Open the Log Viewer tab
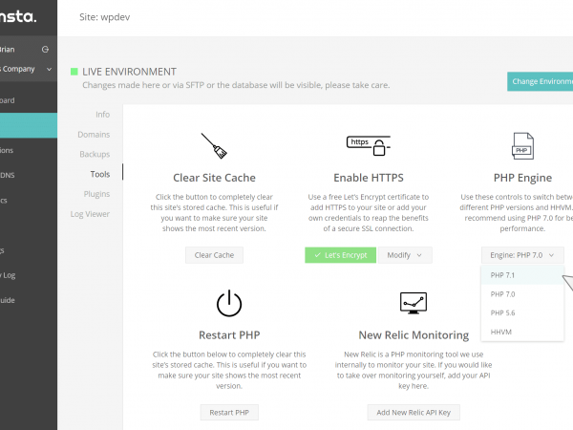The width and height of the screenshot is (573, 430). pyautogui.click(x=90, y=214)
